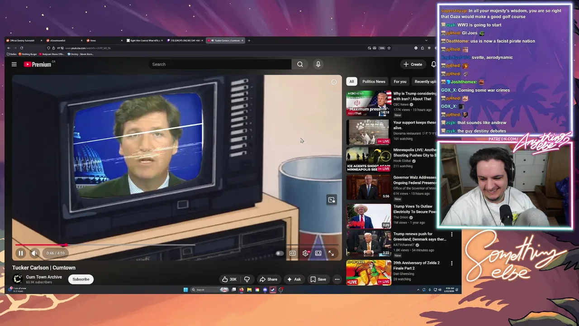Switch to 'Eight Men Control What 40%' tab
The width and height of the screenshot is (579, 326).
click(145, 40)
